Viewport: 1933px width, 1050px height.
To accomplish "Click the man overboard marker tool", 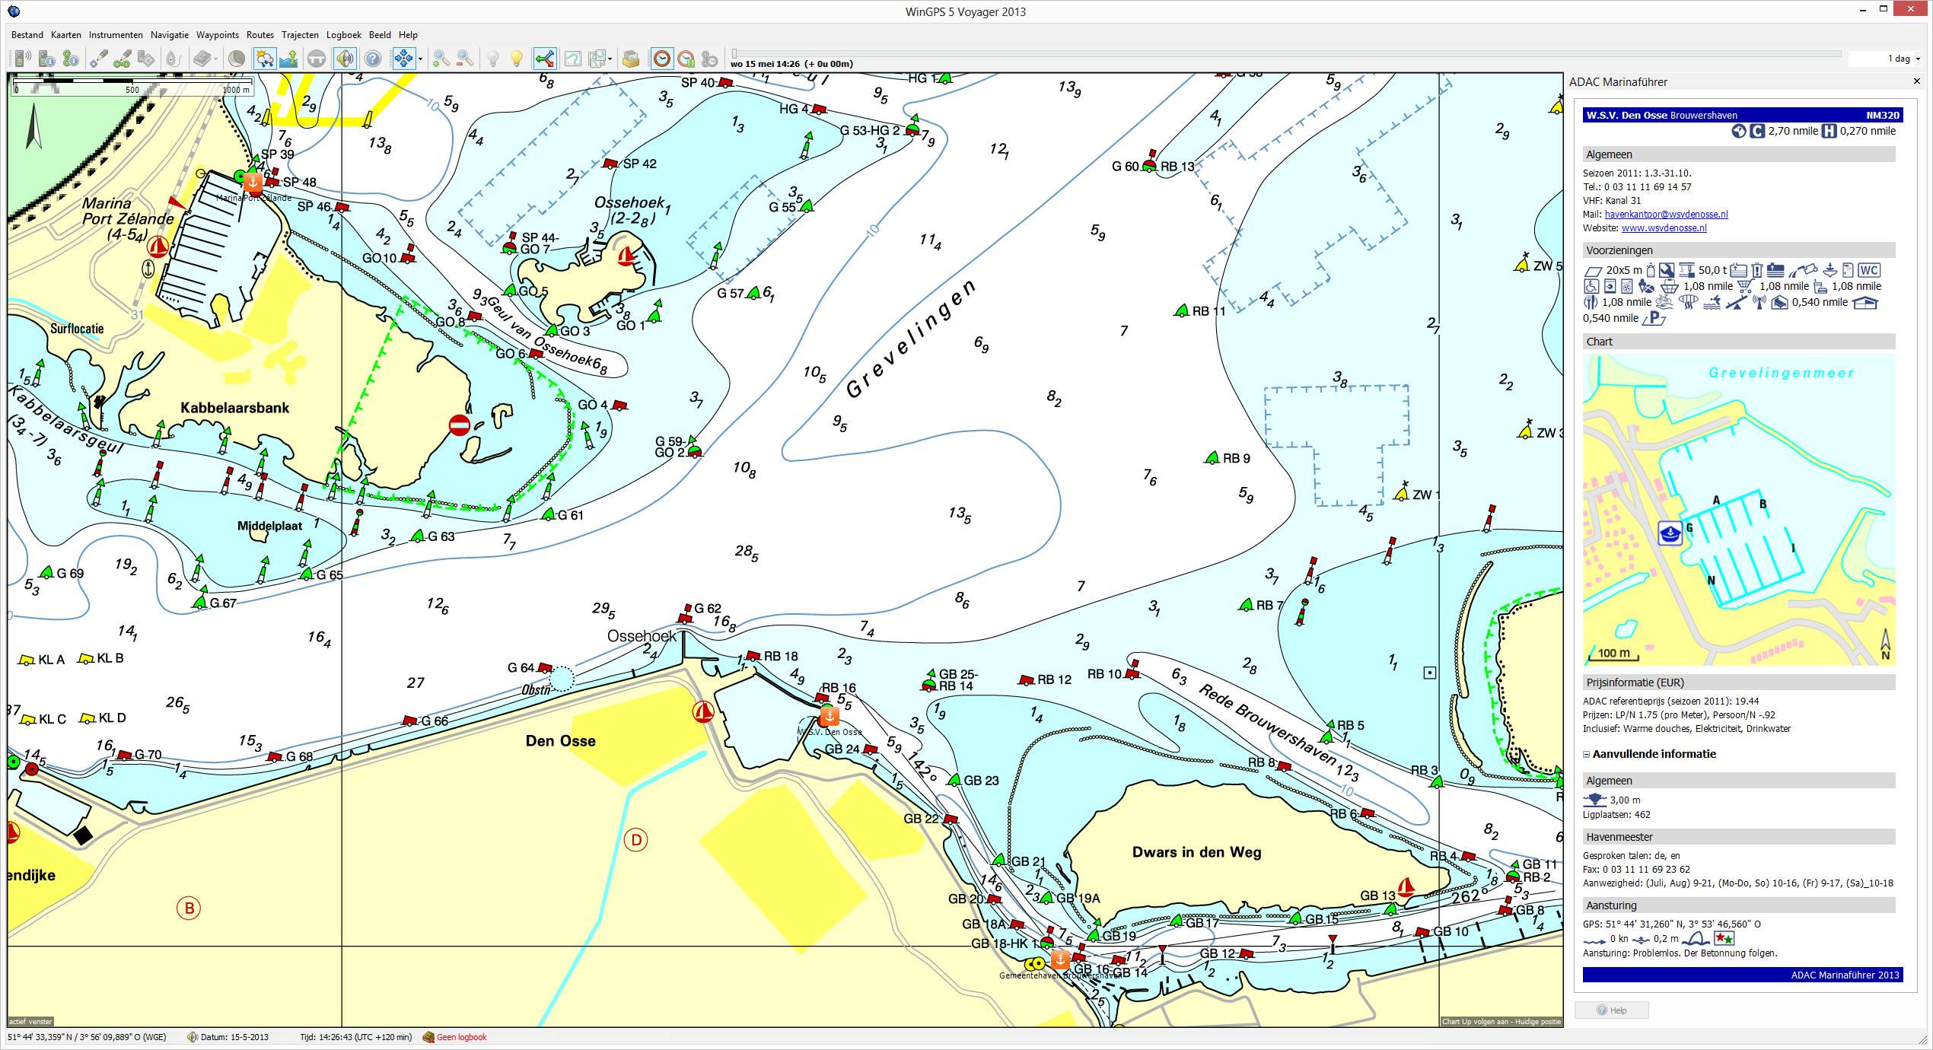I will [146, 59].
